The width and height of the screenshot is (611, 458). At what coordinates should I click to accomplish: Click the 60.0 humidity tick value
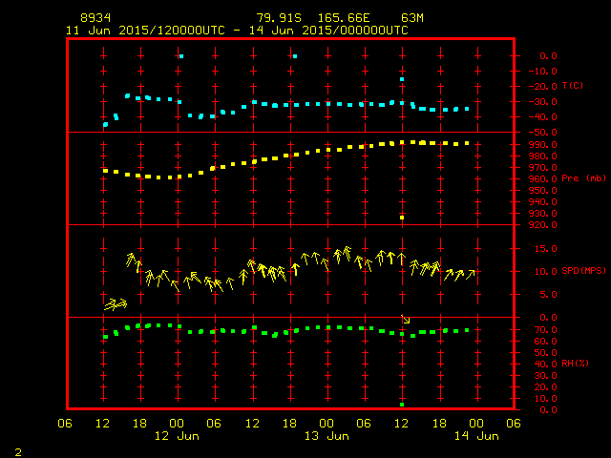[545, 342]
